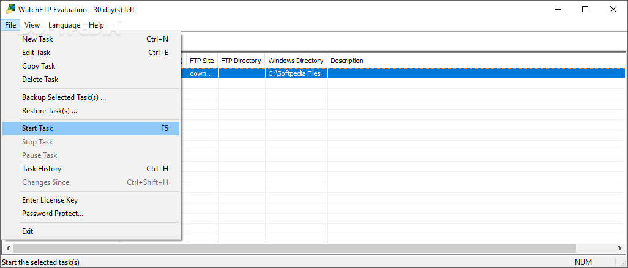Click the horizontal scrollbar left arrow
Viewport: 628px width, 268px height.
[x=7, y=248]
